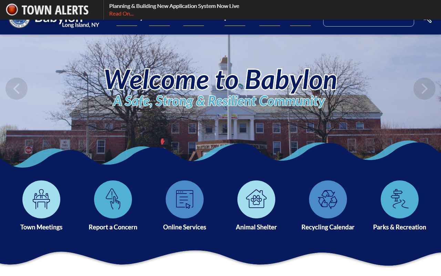Click the Online Services text label
Image resolution: width=441 pixels, height=276 pixels.
(x=185, y=227)
